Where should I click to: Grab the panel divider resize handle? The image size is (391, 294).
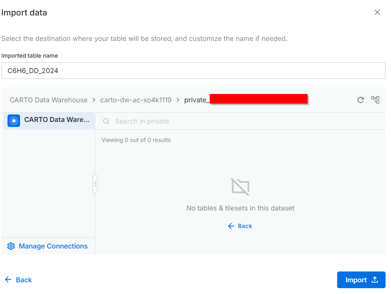click(95, 184)
